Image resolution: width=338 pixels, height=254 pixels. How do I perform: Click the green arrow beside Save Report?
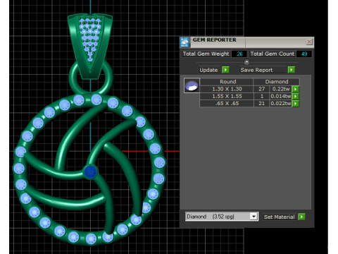pyautogui.click(x=292, y=70)
